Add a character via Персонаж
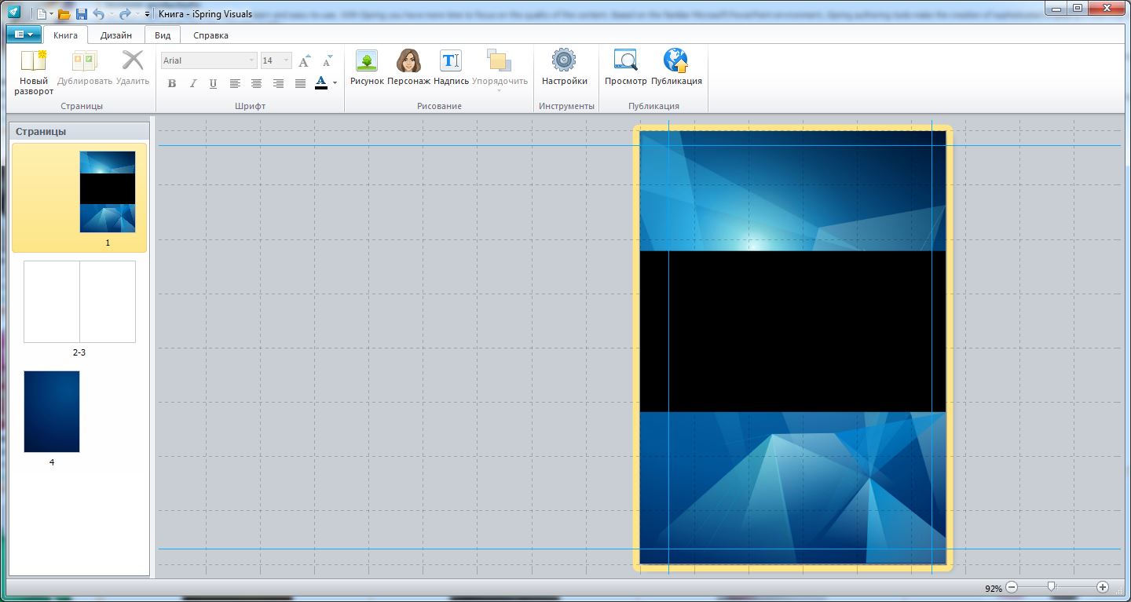 click(x=408, y=62)
